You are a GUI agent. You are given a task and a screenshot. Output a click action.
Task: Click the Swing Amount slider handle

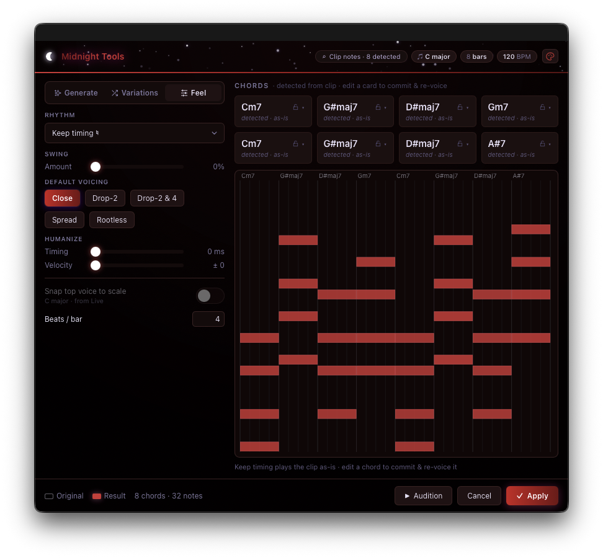tap(96, 166)
